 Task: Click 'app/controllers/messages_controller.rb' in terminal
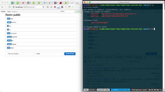(119, 14)
